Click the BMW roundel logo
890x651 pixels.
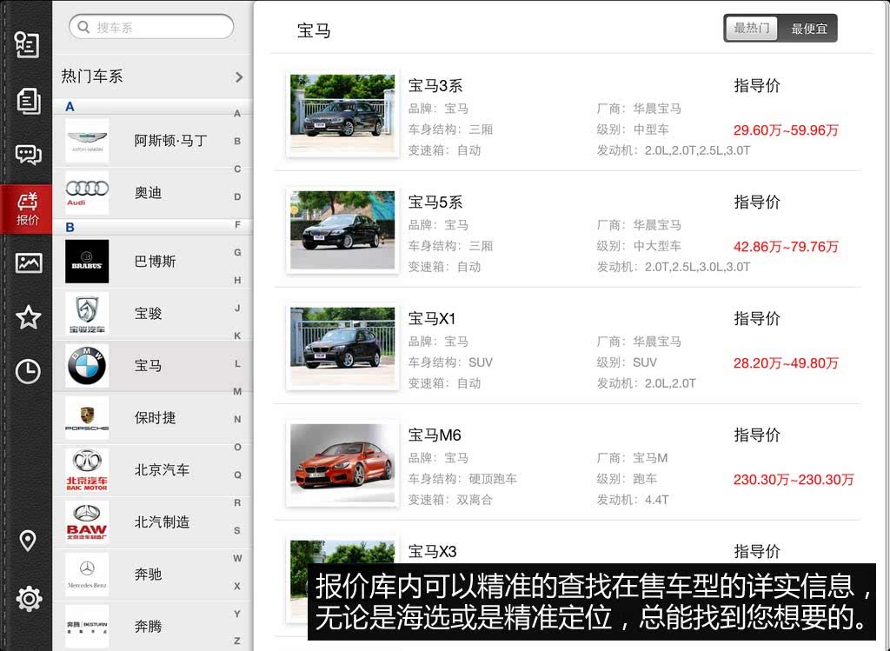pos(87,366)
